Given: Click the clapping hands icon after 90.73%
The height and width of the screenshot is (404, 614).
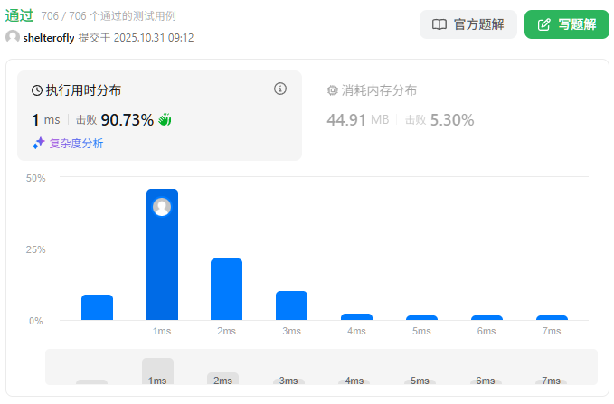Looking at the screenshot, I should point(165,119).
